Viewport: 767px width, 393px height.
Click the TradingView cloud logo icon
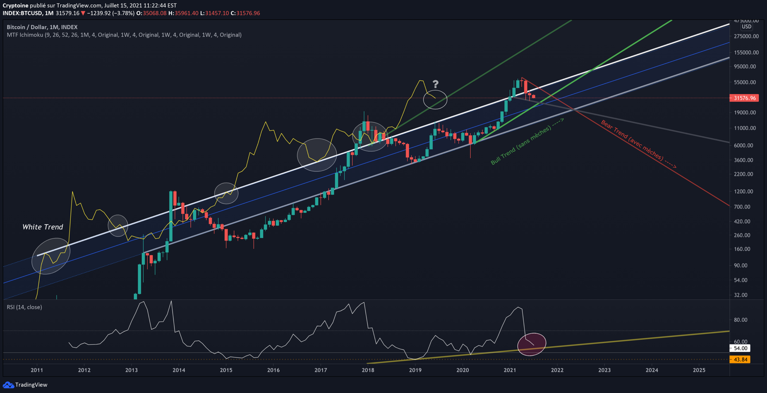coord(8,385)
